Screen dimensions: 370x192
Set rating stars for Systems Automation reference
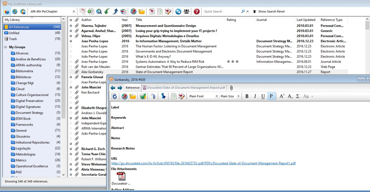coord(233,61)
